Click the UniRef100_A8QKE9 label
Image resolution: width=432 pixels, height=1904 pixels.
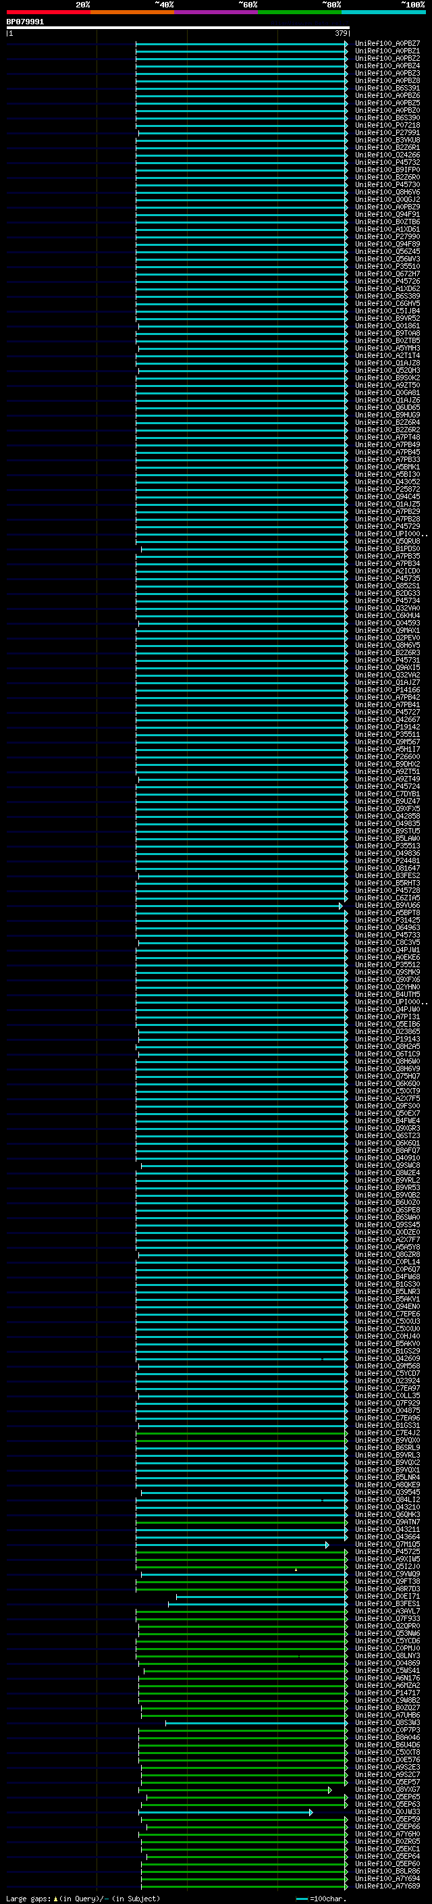(387, 1484)
